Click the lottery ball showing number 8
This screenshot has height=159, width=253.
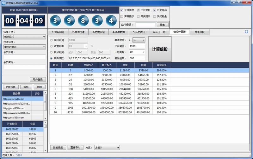click(83, 21)
